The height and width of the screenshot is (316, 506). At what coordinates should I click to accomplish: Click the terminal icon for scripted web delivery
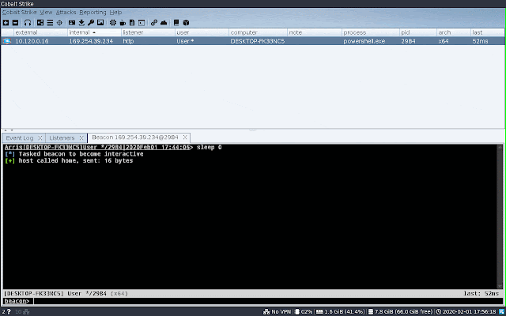tap(142, 23)
